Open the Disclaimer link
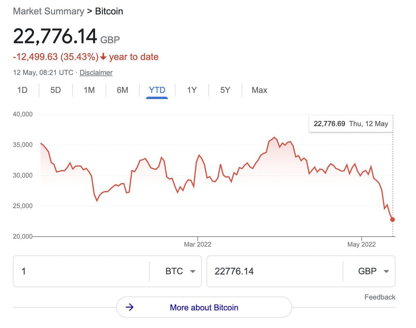 (96, 73)
